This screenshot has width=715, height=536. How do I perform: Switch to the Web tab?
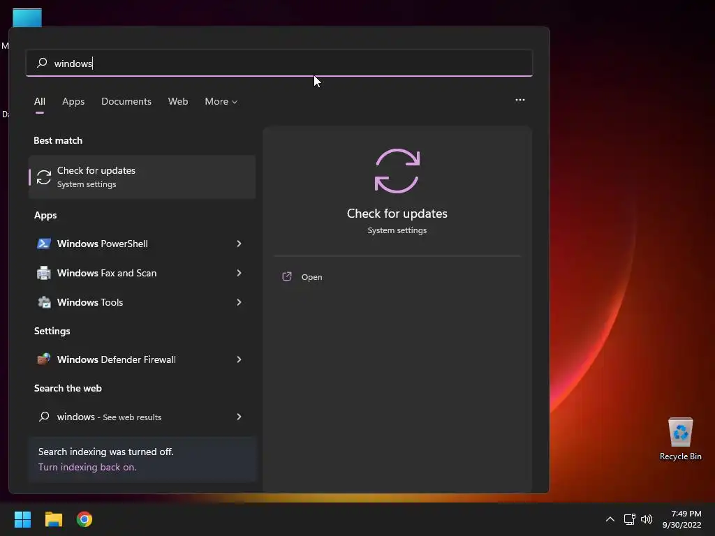[x=178, y=101]
